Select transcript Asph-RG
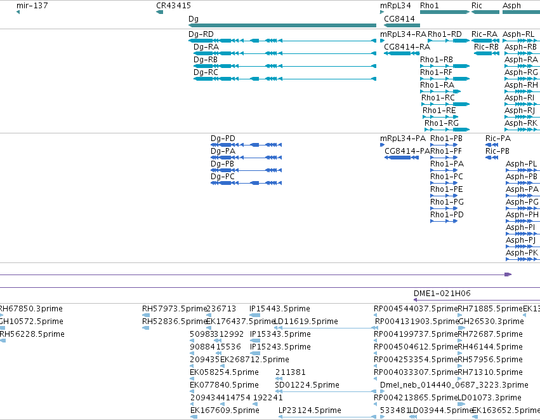 click(x=522, y=79)
